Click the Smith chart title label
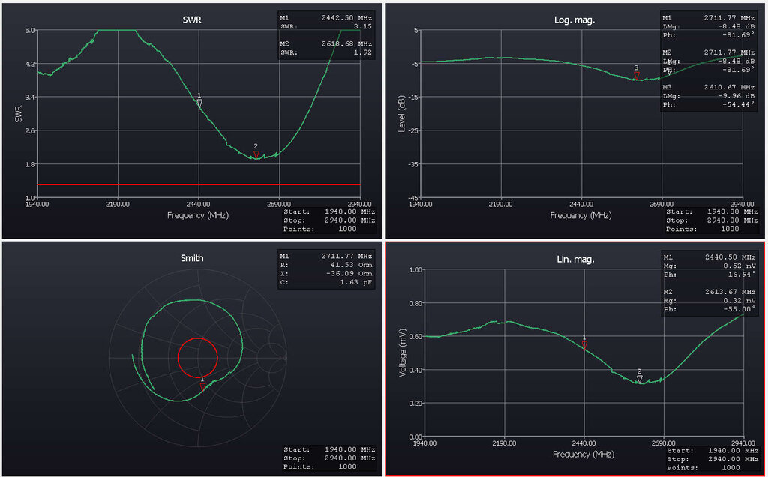Screen dimensions: 768x477 point(193,258)
